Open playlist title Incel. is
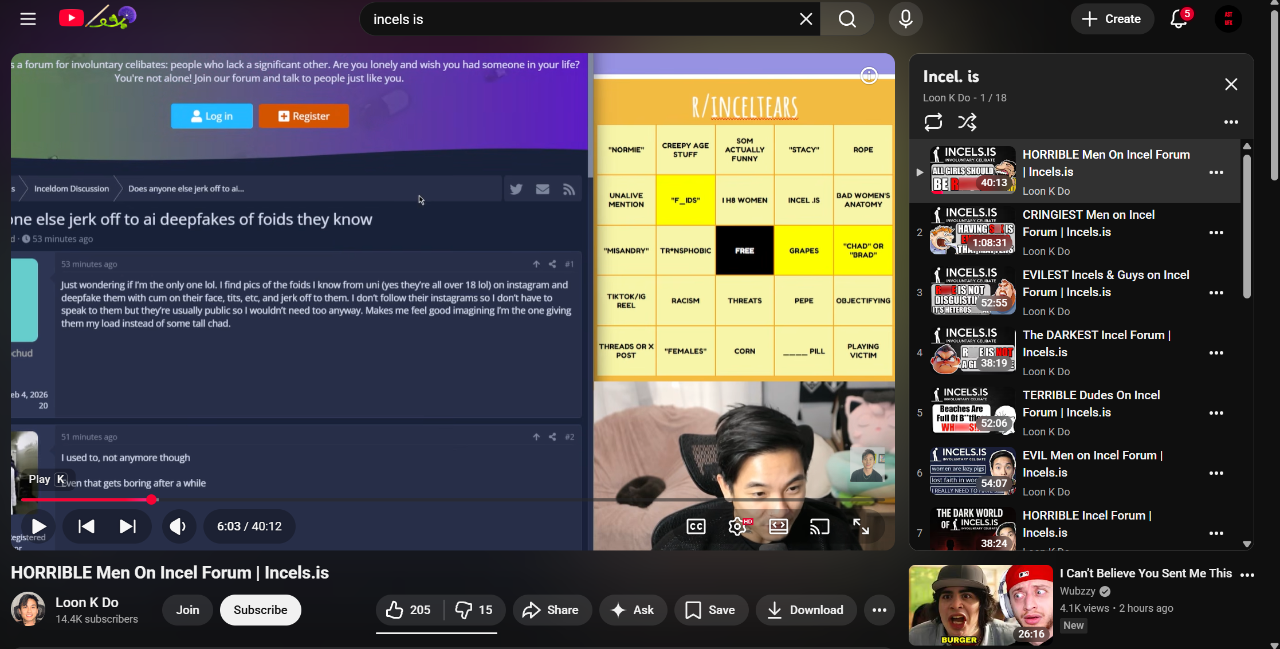Viewport: 1280px width, 649px height. [951, 76]
